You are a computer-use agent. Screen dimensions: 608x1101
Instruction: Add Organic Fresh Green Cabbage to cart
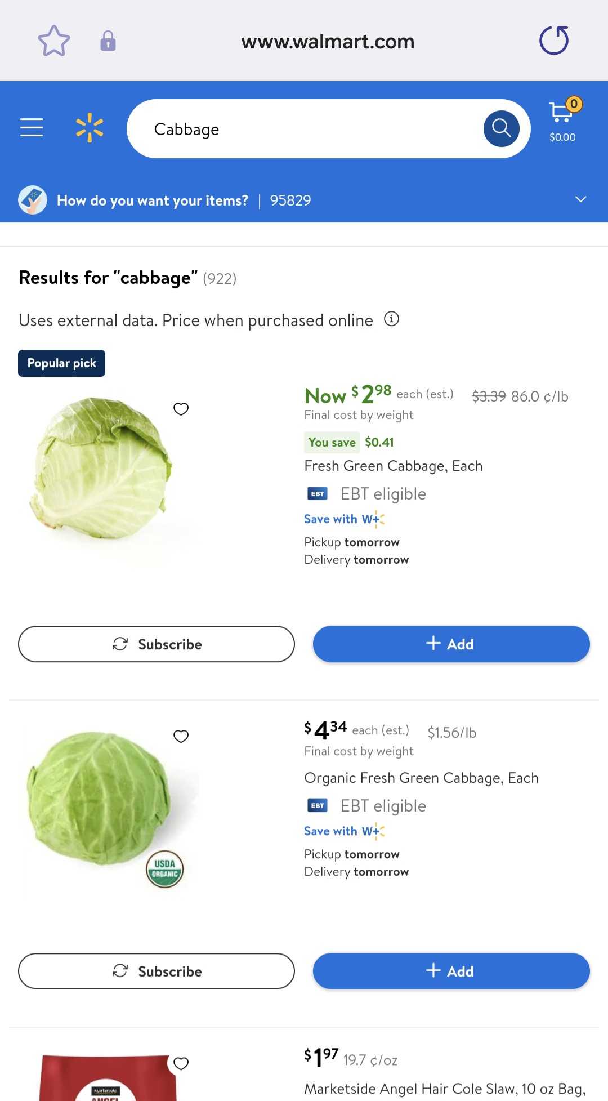coord(451,971)
